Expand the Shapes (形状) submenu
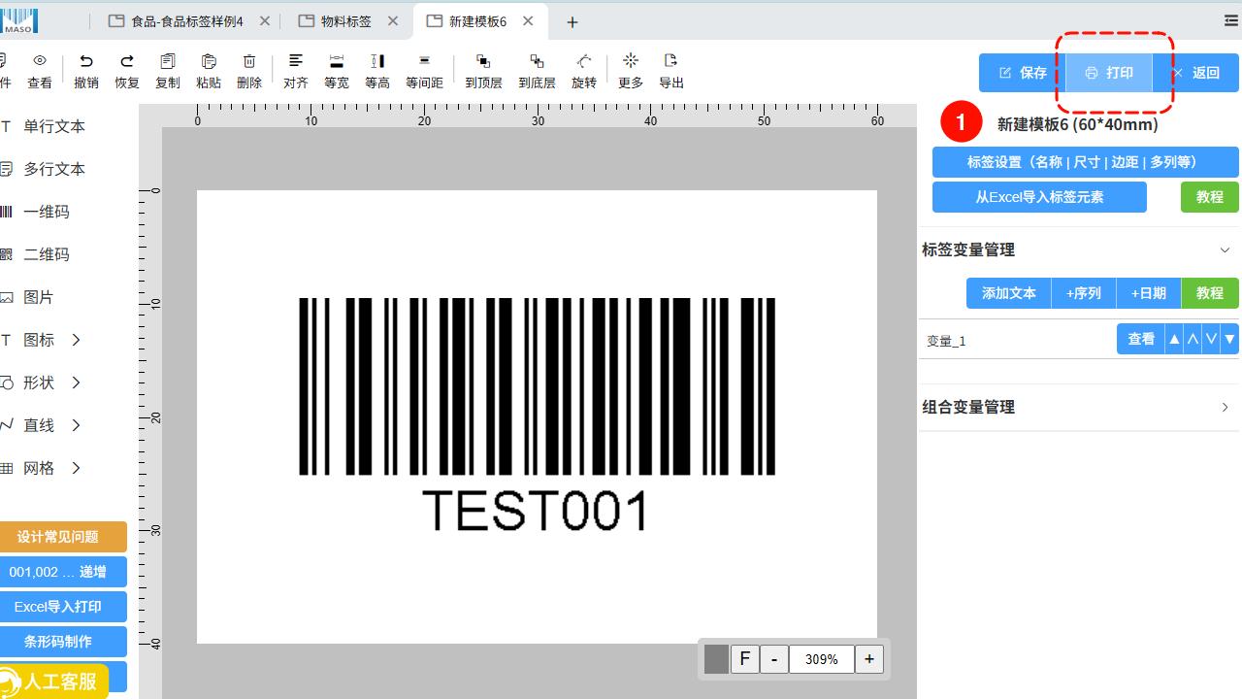Screen dimensions: 1242x699 click(76, 383)
